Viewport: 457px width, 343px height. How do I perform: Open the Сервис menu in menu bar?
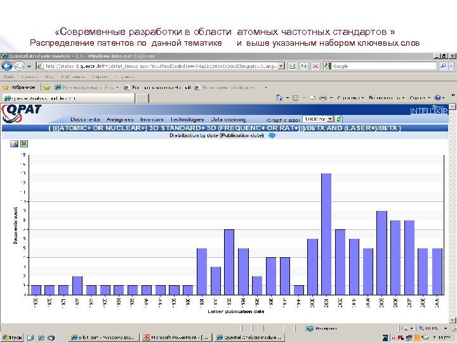coord(100,77)
